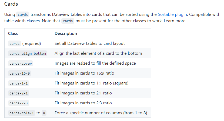Select the cards-2-1 class code
The image size is (224, 121).
(18, 93)
